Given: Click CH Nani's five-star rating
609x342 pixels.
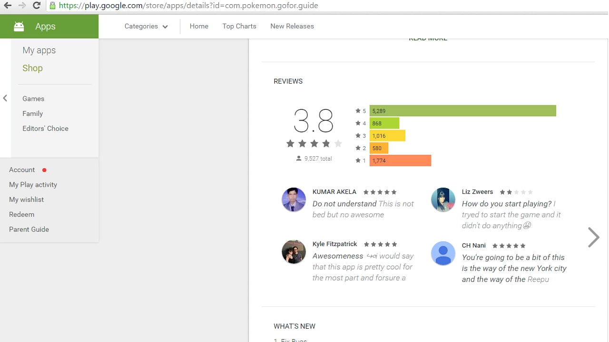Looking at the screenshot, I should click(509, 246).
